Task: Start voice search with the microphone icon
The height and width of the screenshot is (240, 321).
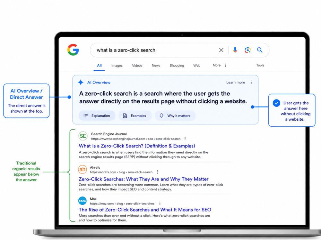Action: pyautogui.click(x=235, y=50)
